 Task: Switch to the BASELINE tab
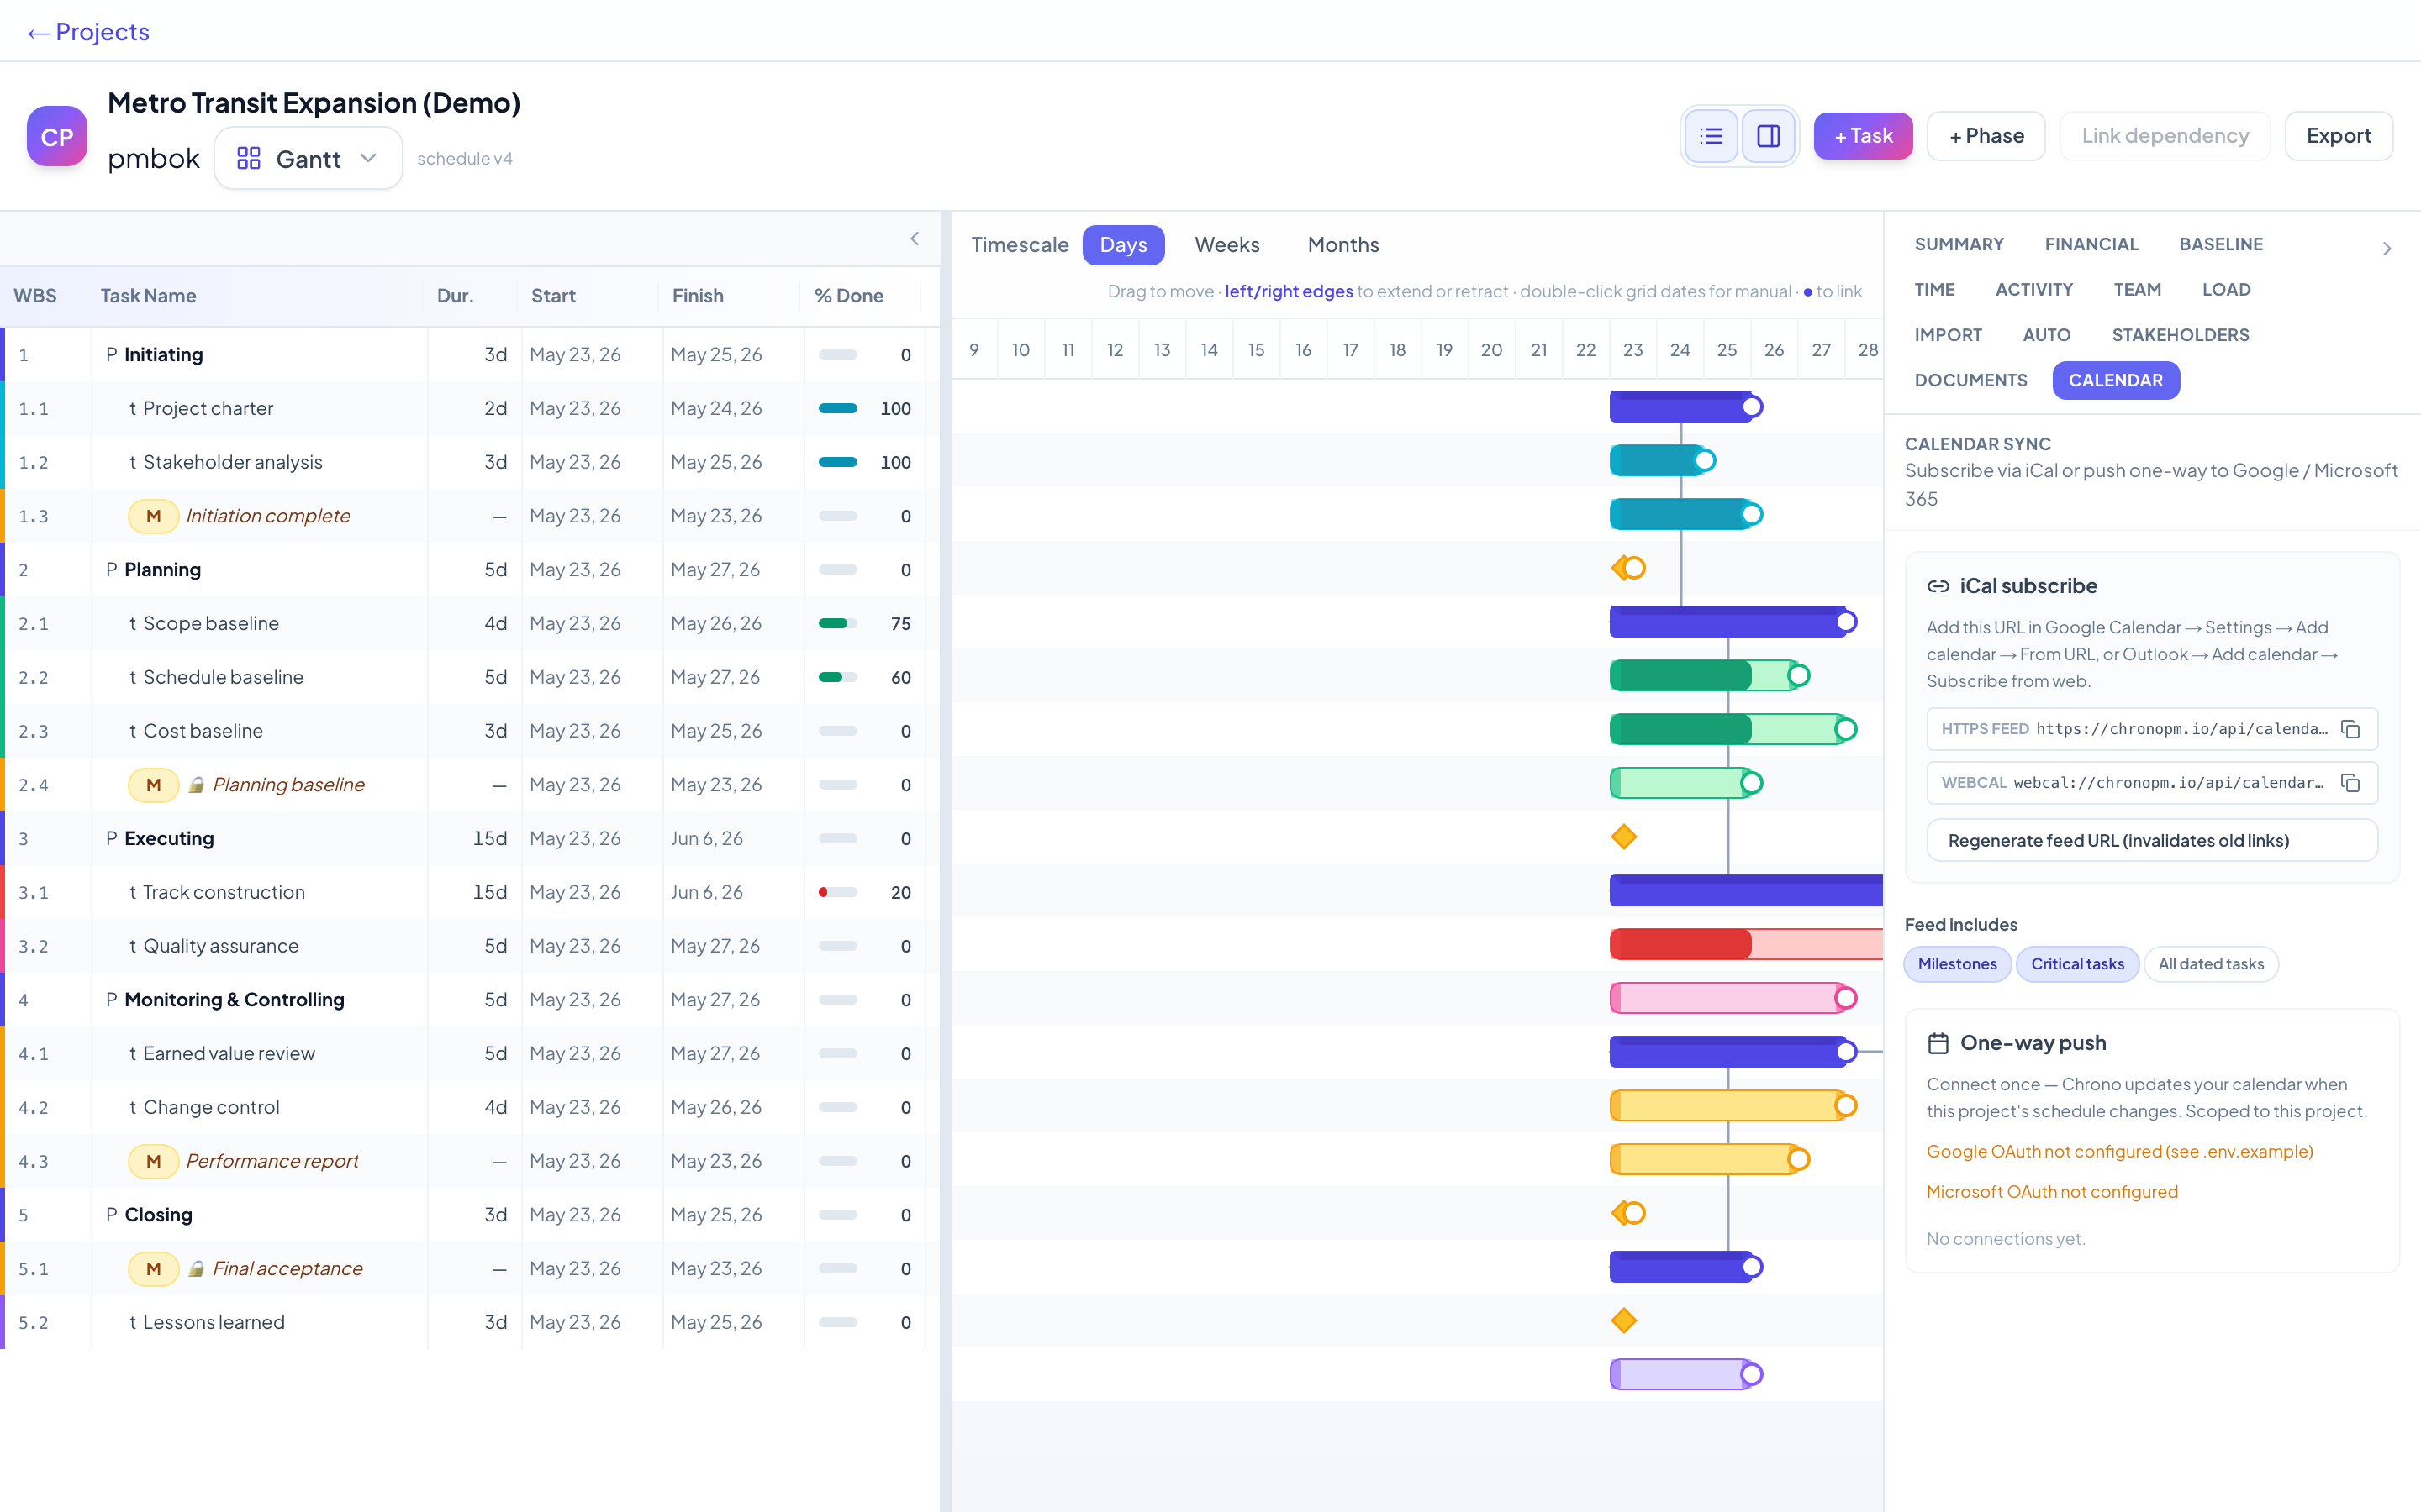click(x=2221, y=244)
